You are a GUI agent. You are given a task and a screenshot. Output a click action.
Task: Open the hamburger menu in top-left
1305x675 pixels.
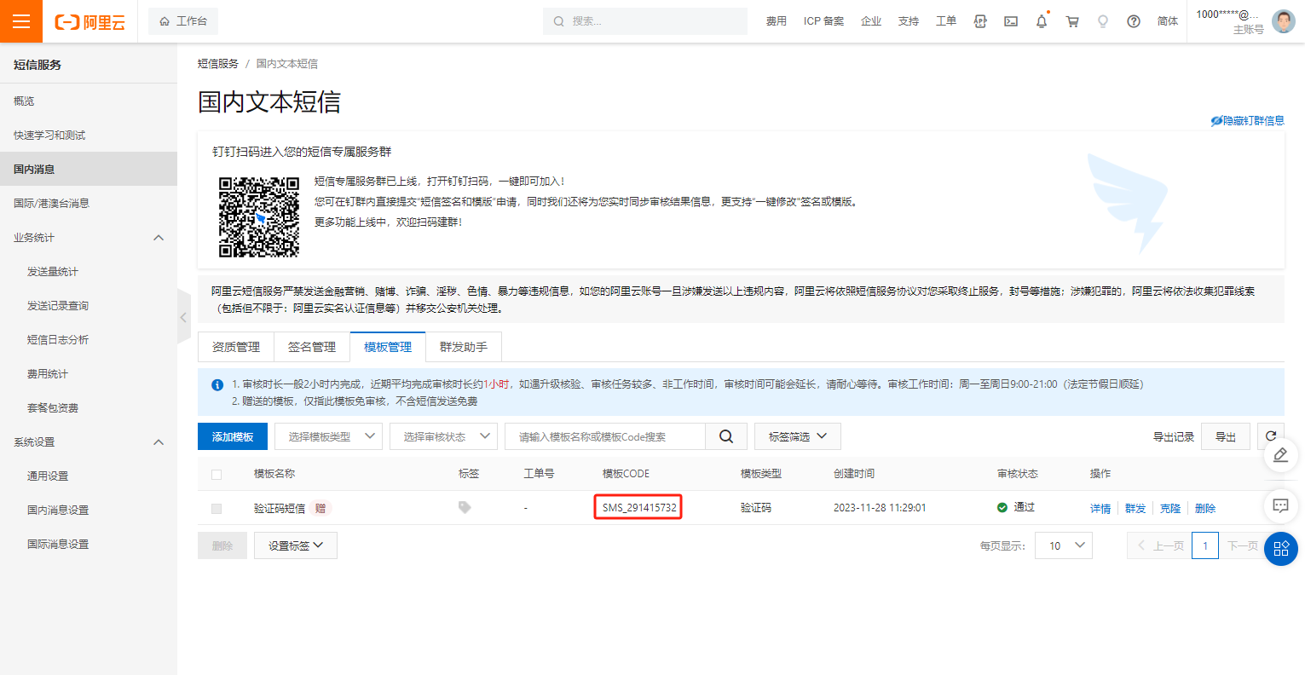21,21
